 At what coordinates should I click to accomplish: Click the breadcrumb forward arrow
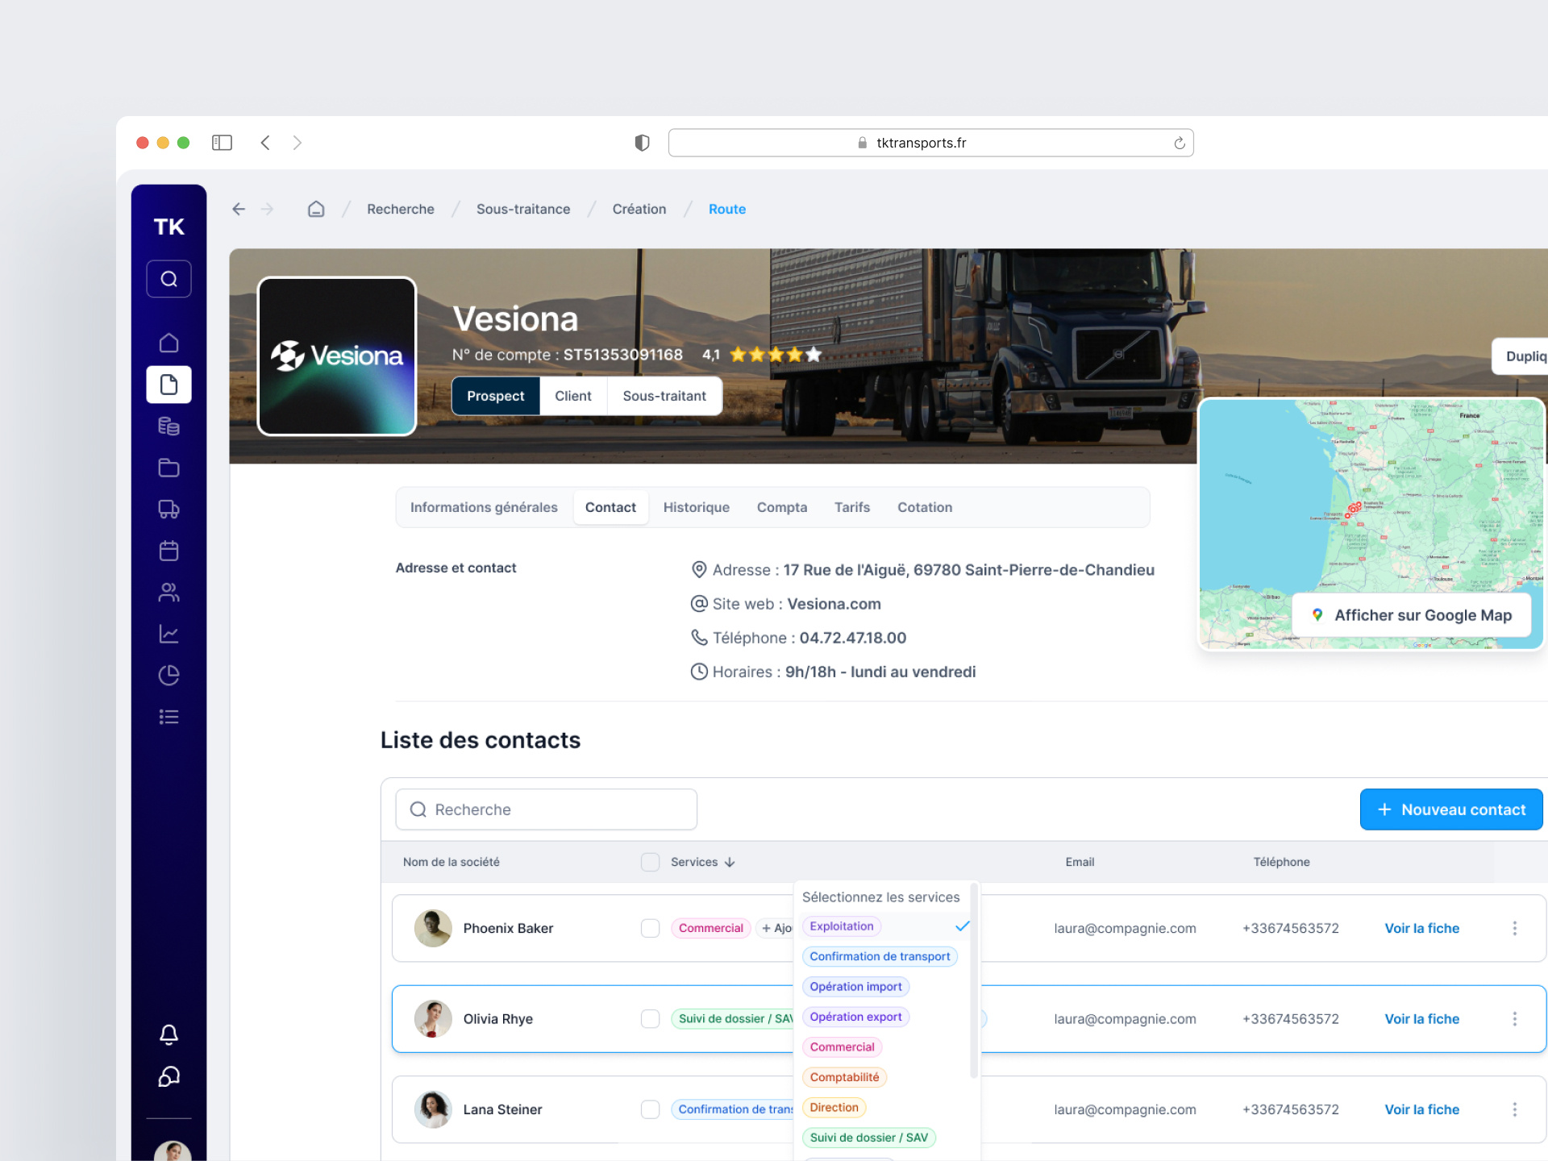pyautogui.click(x=267, y=209)
